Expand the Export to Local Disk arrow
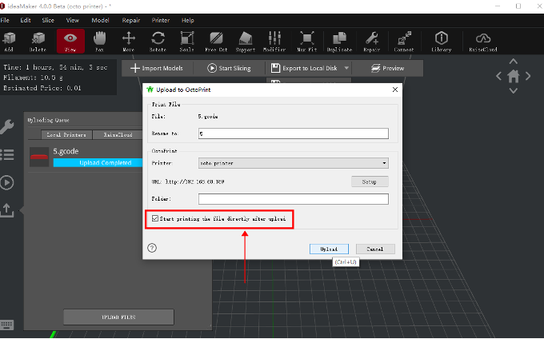This screenshot has width=544, height=339. pyautogui.click(x=346, y=68)
